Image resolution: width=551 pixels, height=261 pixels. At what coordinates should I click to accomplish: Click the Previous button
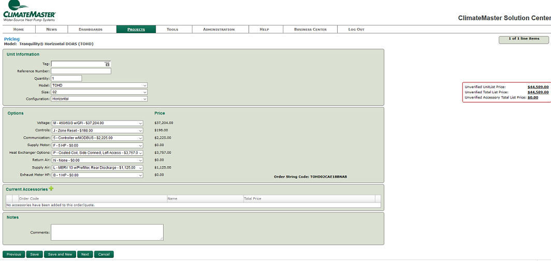pos(13,254)
